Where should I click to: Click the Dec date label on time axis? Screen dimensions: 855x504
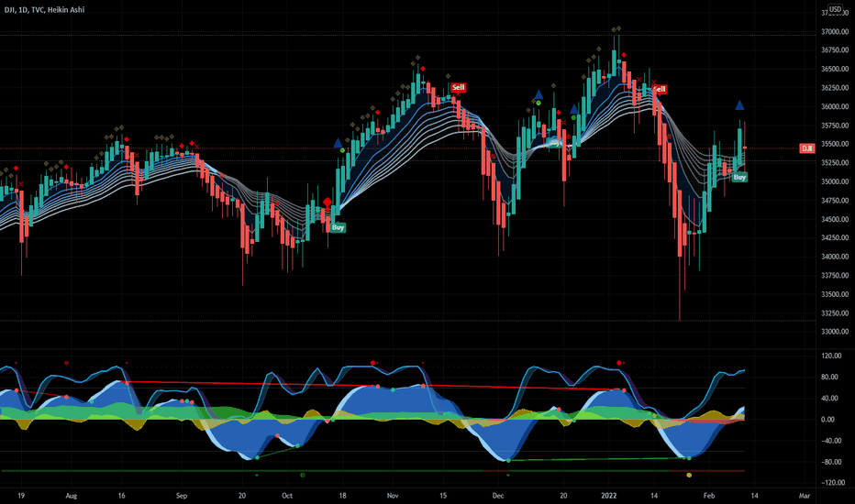pyautogui.click(x=498, y=496)
